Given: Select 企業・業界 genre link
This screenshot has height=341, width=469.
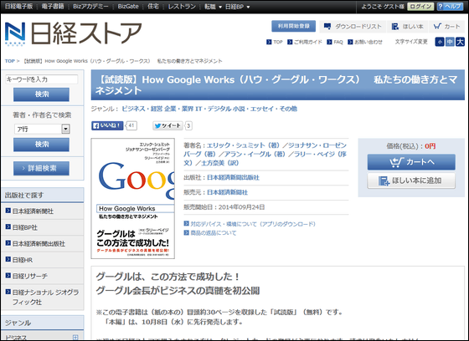Looking at the screenshot, I should (x=179, y=109).
